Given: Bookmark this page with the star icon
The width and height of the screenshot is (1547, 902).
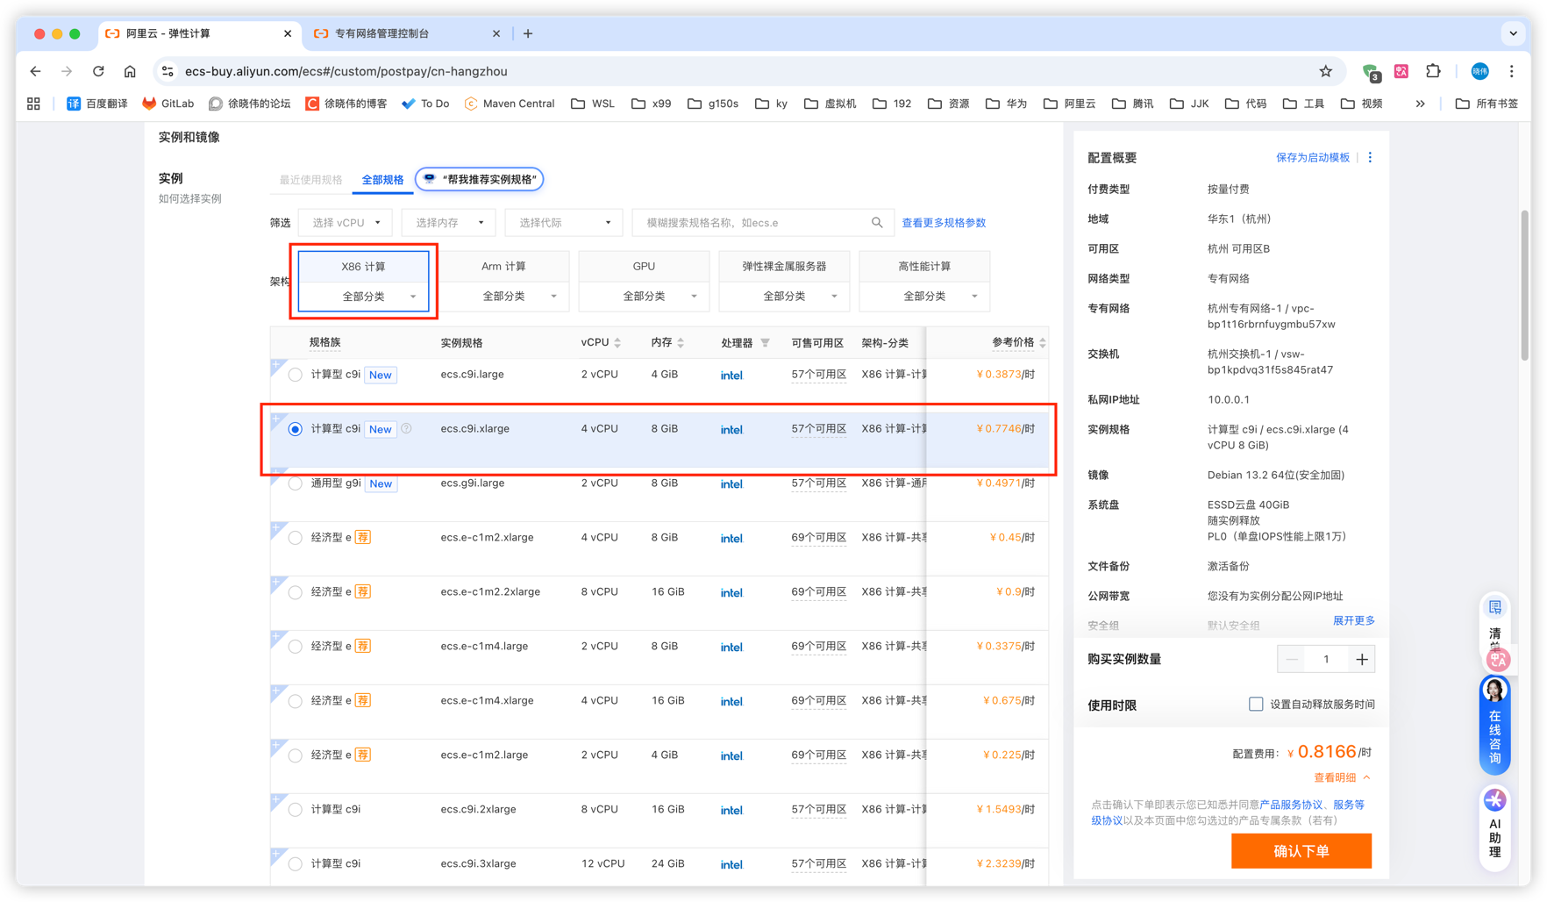Looking at the screenshot, I should click(1325, 71).
